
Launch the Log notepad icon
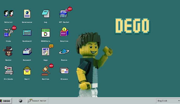pos(45,14)
